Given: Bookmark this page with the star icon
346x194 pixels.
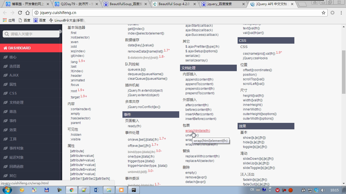Looking at the screenshot, I should tap(323, 13).
